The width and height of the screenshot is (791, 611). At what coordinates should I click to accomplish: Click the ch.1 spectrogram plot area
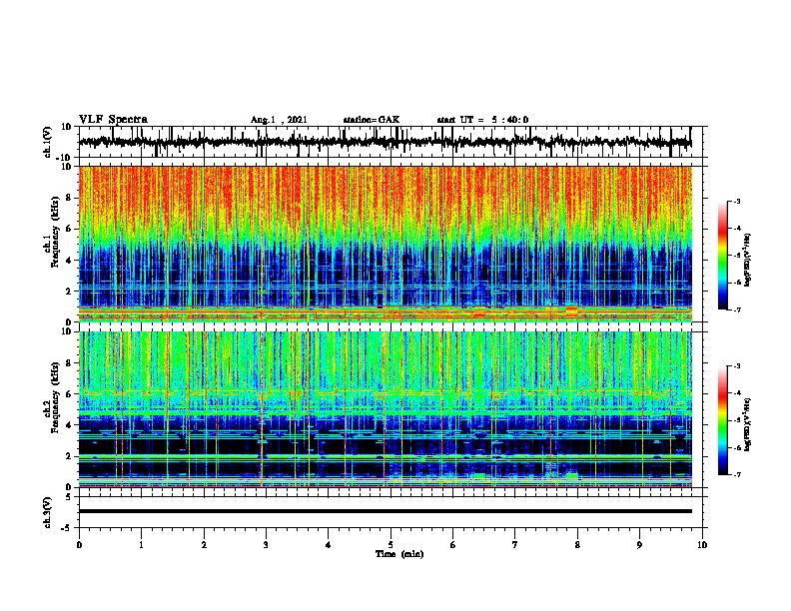pyautogui.click(x=386, y=244)
